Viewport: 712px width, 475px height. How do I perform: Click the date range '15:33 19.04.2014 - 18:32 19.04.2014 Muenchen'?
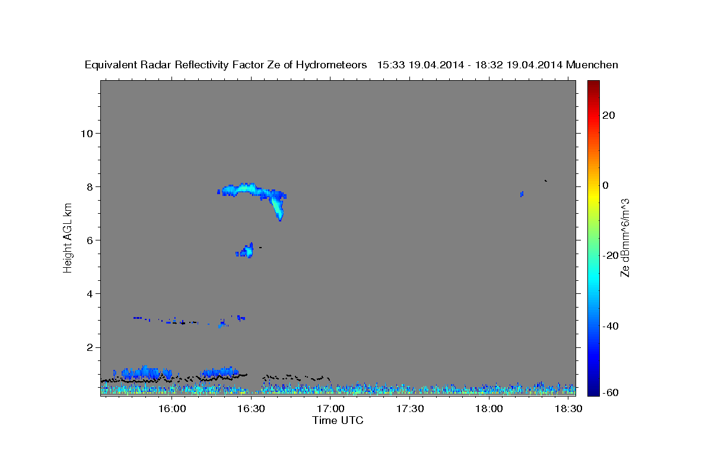498,65
